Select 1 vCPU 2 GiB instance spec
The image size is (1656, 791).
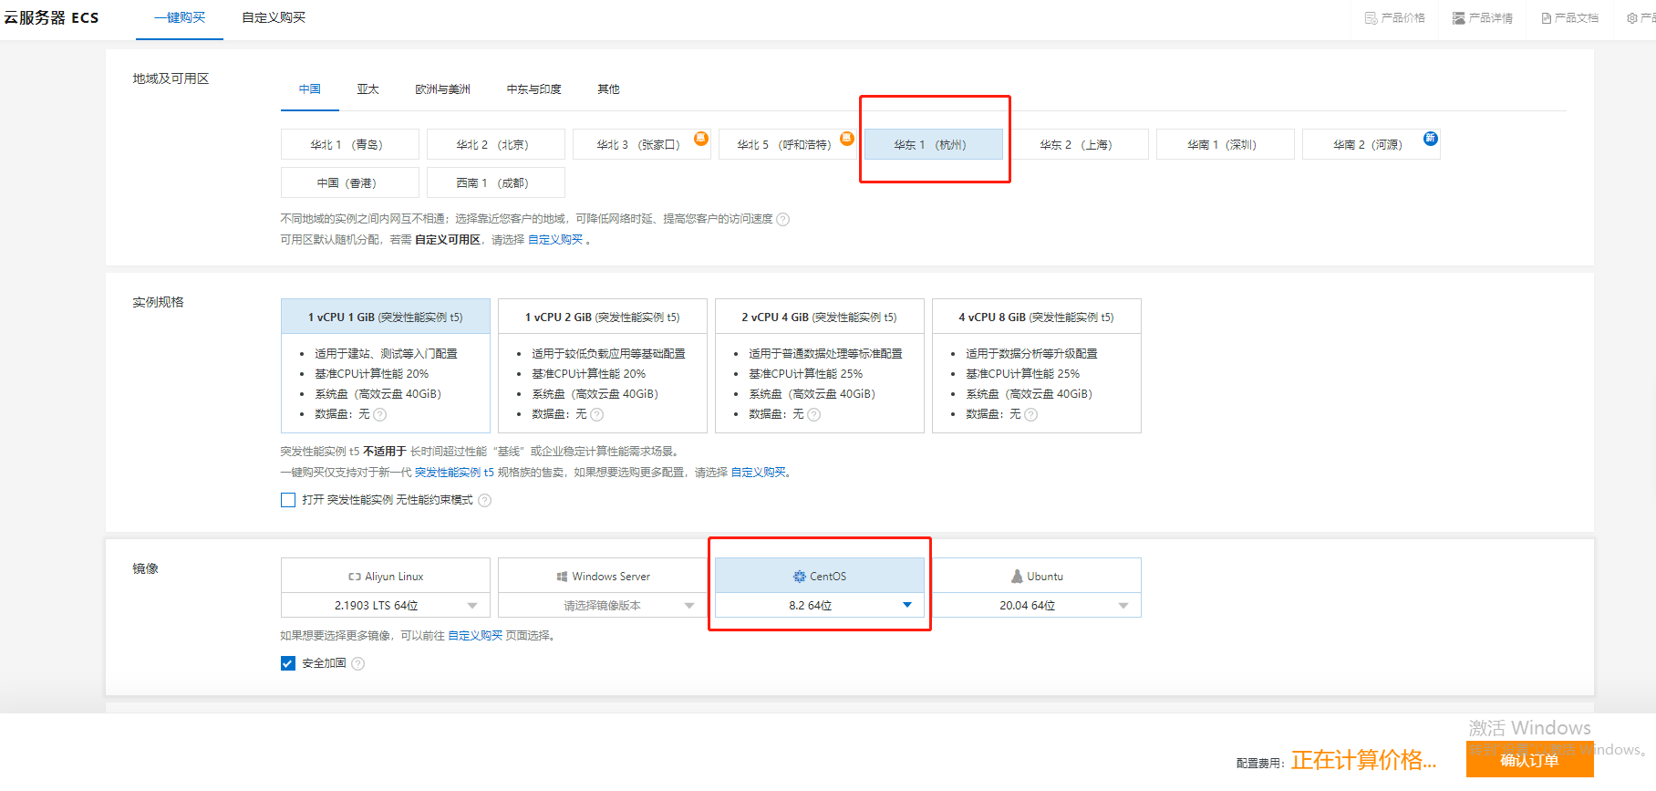603,366
